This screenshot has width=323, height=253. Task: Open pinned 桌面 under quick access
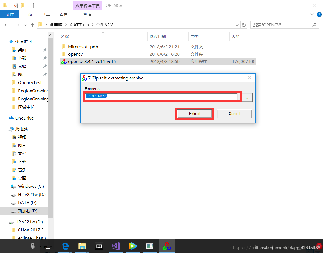click(x=22, y=50)
